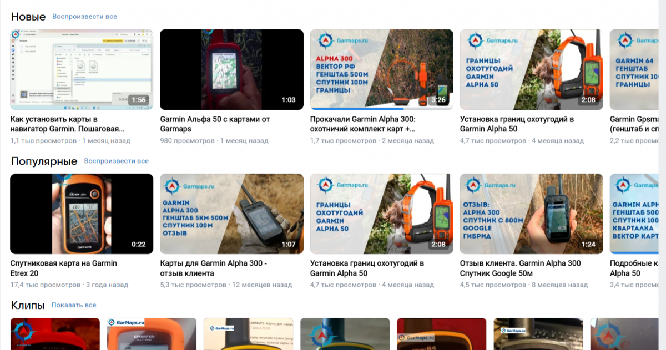
Task: Open the 2:08 thumbnail in the Популярные row
Action: [x=381, y=214]
